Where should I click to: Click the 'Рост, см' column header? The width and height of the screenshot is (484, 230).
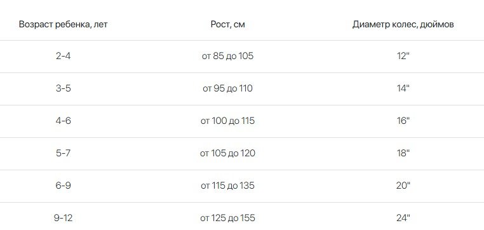pyautogui.click(x=228, y=24)
